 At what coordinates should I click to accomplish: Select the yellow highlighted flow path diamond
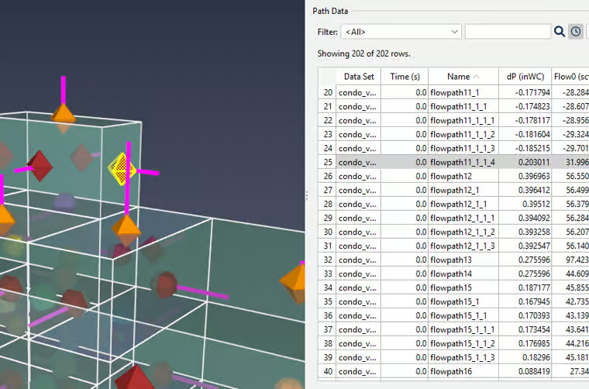click(121, 166)
